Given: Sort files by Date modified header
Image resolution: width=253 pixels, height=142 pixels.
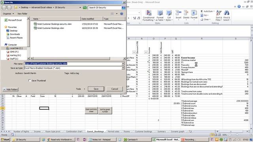Looking at the screenshot, I should pyautogui.click(x=92, y=19).
